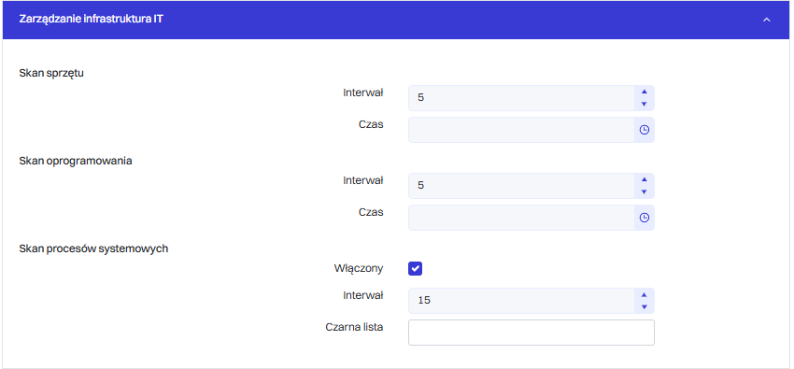The width and height of the screenshot is (794, 369).
Task: Click the Włączony label text
Action: (x=359, y=268)
